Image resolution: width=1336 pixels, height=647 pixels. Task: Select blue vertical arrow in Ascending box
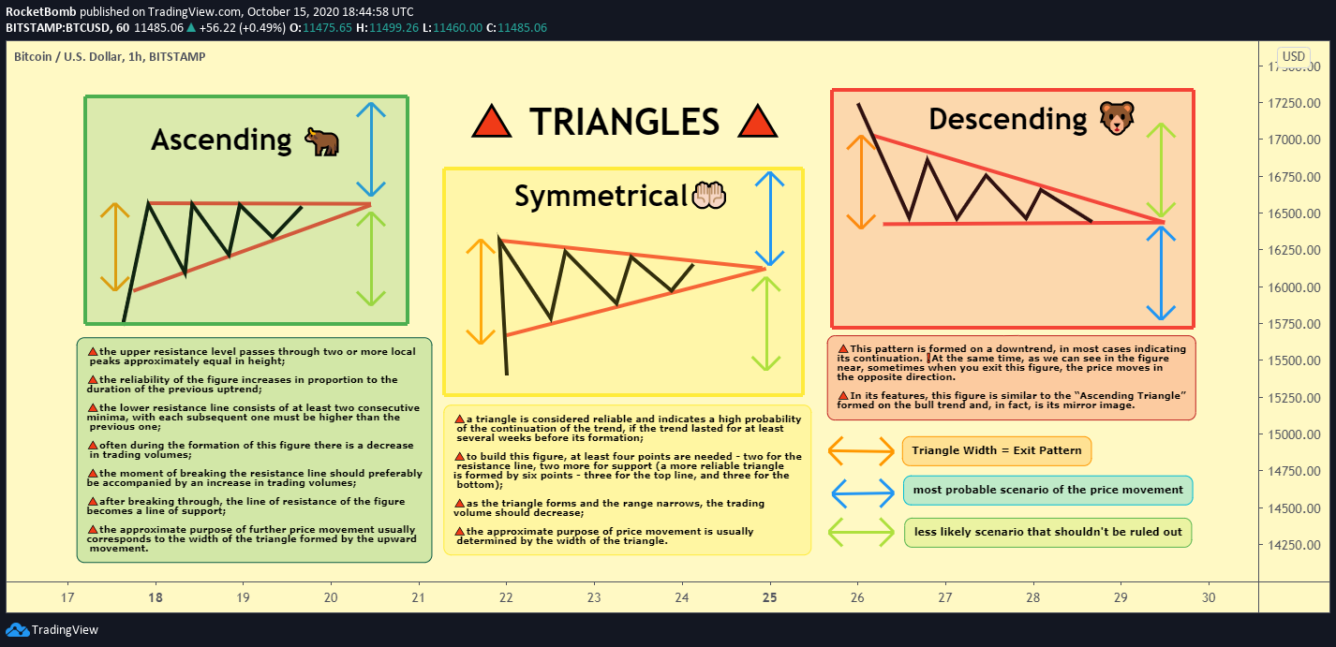pos(371,149)
